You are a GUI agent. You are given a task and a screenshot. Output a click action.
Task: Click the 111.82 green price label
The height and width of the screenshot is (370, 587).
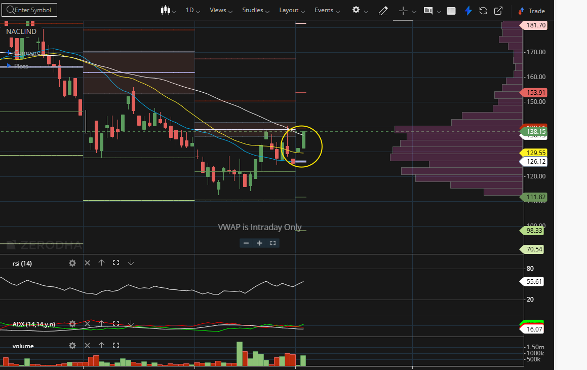click(534, 197)
